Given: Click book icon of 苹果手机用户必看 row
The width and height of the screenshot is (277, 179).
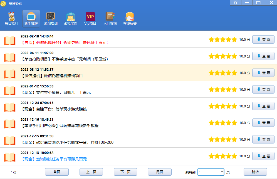Looking at the screenshot, I should [10, 124].
